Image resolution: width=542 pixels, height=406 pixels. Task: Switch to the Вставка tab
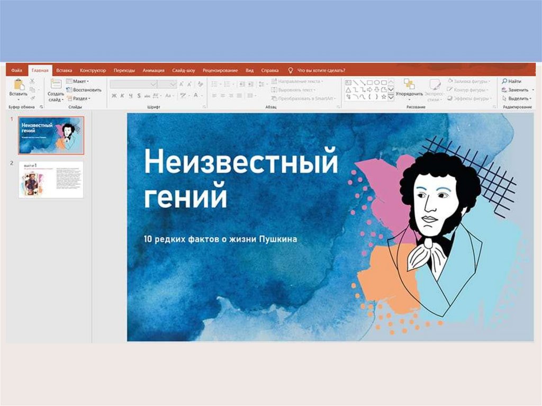[x=64, y=70]
